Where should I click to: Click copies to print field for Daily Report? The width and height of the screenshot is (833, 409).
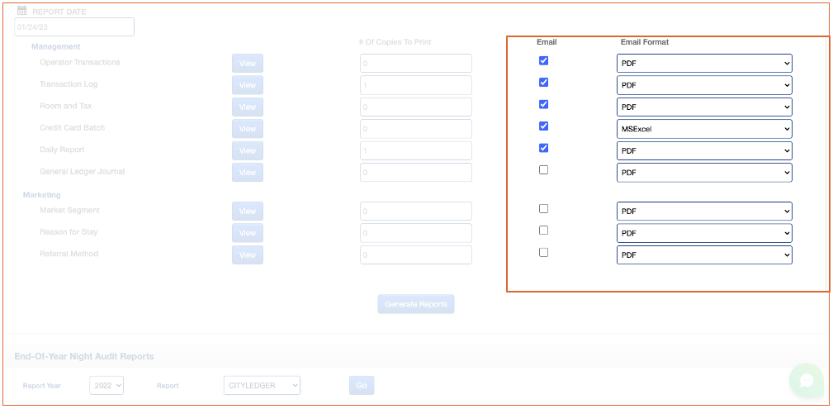(415, 150)
